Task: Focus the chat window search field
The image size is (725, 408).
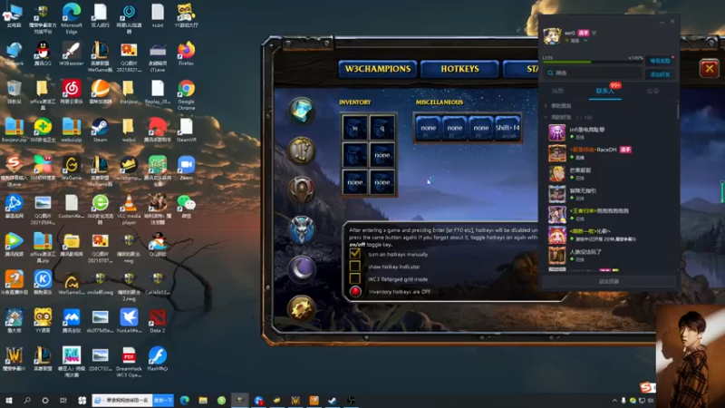Action: click(593, 73)
